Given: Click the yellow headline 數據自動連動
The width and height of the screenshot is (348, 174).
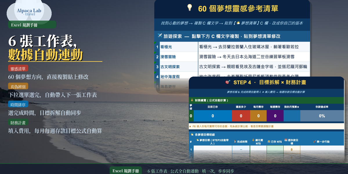Looking at the screenshot, I should point(46,55).
